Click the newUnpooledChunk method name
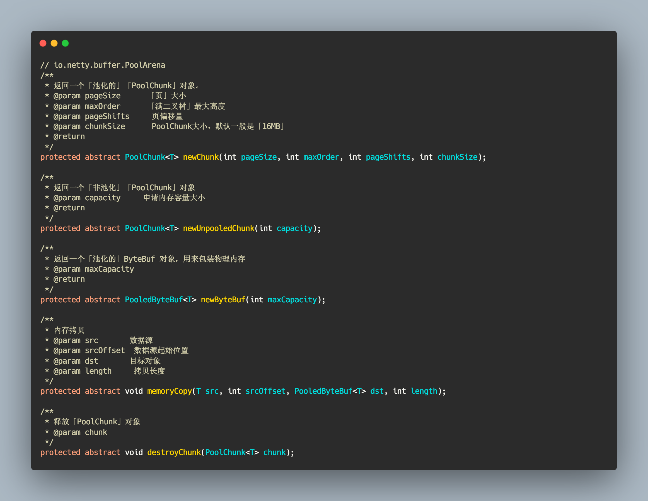Viewport: 648px width, 501px height. 219,228
